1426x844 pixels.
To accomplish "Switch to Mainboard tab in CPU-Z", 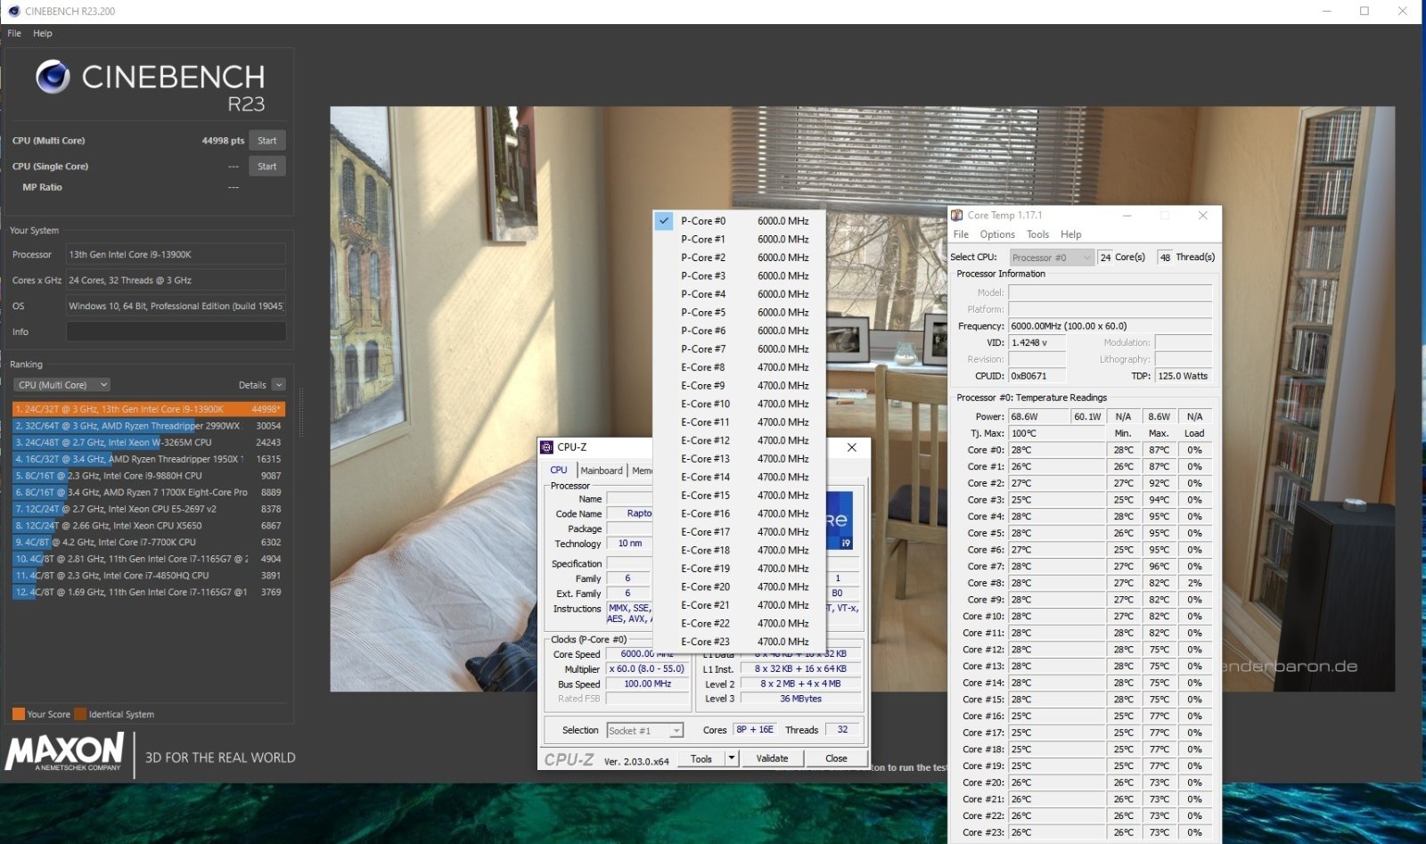I will point(602,471).
